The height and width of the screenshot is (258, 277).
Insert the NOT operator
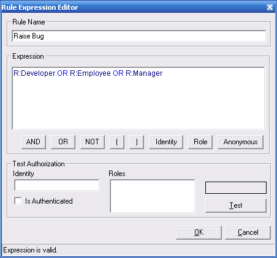click(93, 142)
